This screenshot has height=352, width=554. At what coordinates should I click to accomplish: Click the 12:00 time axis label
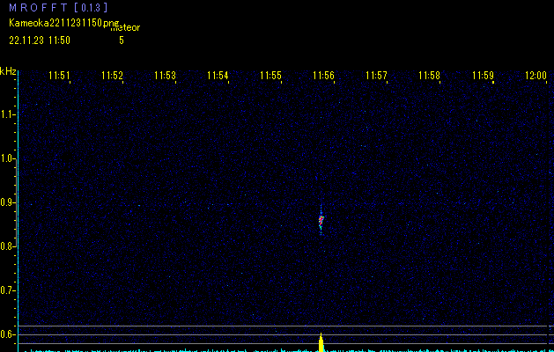[536, 76]
